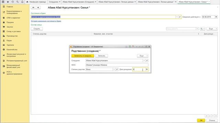Open marital status value lookup icon
Viewport: 220px width, 123px height.
point(180,17)
